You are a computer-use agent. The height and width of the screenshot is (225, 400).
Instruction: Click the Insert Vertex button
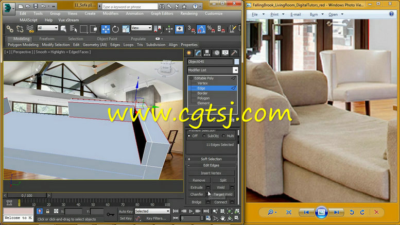[x=211, y=173]
